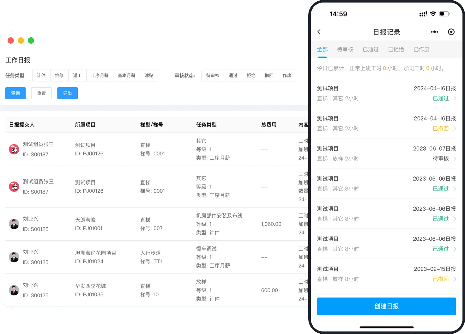This screenshot has height=334, width=465.
Task: Tap the circular capsule icon beside the ellipsis
Action: click(451, 32)
